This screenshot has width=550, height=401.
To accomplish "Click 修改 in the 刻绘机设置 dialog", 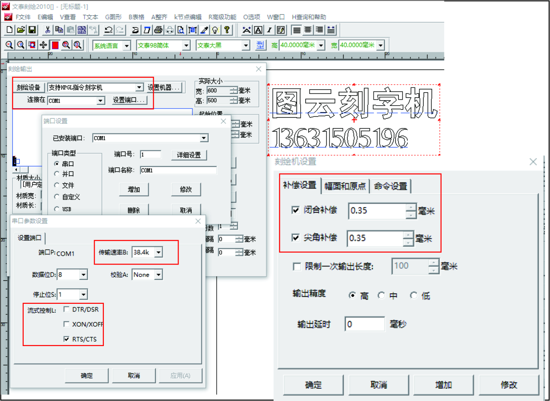I will 509,385.
